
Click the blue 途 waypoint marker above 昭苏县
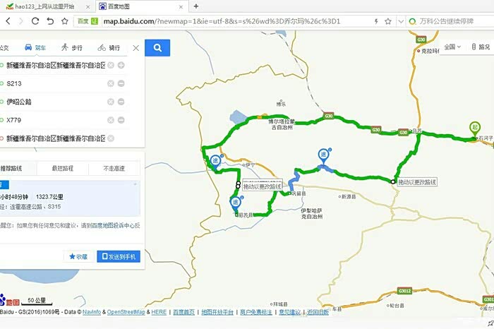[x=236, y=204]
